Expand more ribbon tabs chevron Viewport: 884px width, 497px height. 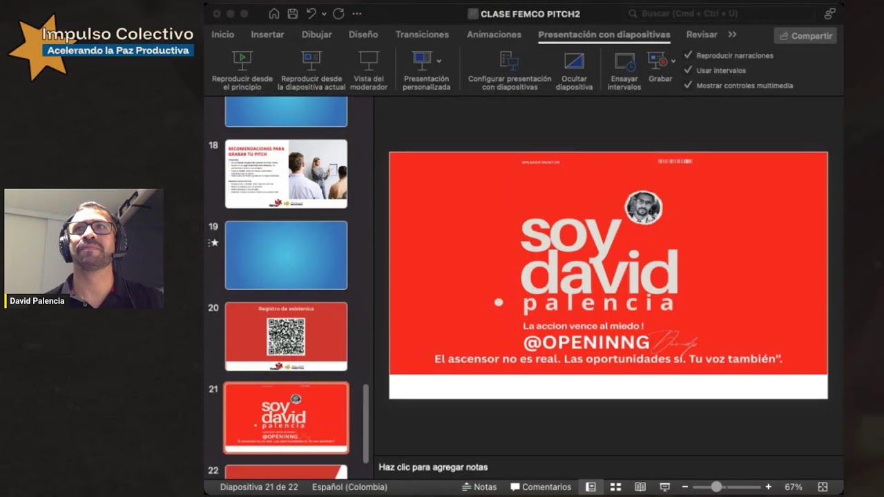[x=732, y=34]
